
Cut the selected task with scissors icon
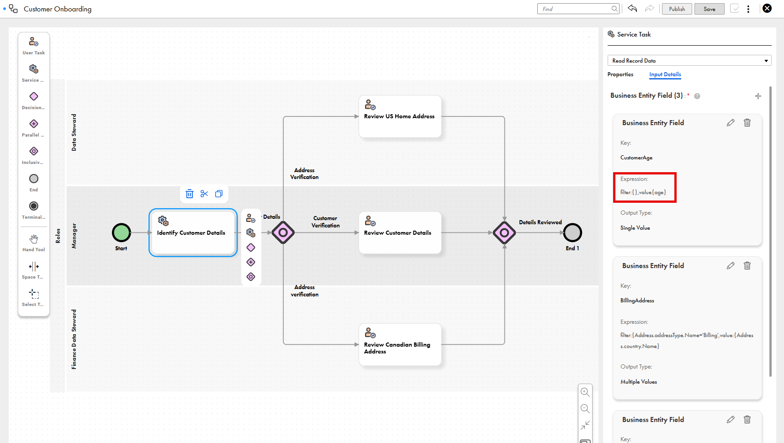(204, 194)
